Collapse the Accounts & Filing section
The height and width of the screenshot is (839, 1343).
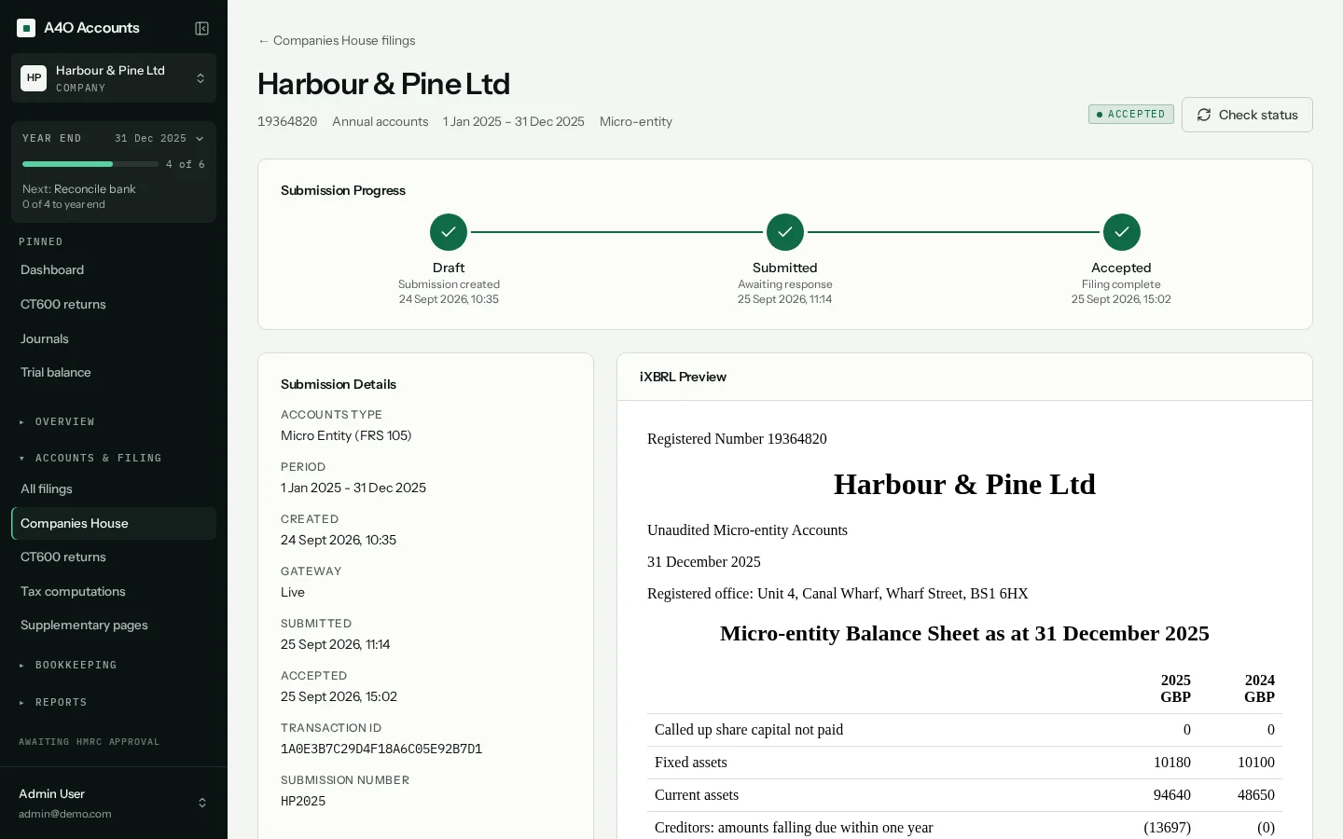tap(114, 459)
